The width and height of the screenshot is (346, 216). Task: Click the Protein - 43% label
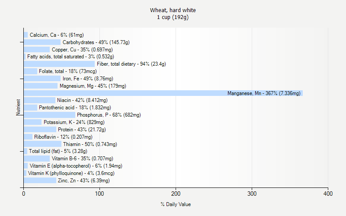(x=82, y=129)
